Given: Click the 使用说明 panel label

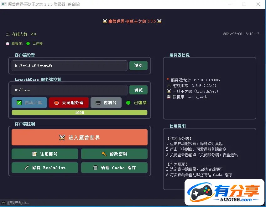Looking at the screenshot, I should 177,126.
